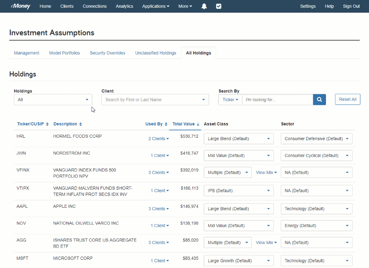Go to Clients in the top navigation

[67, 7]
